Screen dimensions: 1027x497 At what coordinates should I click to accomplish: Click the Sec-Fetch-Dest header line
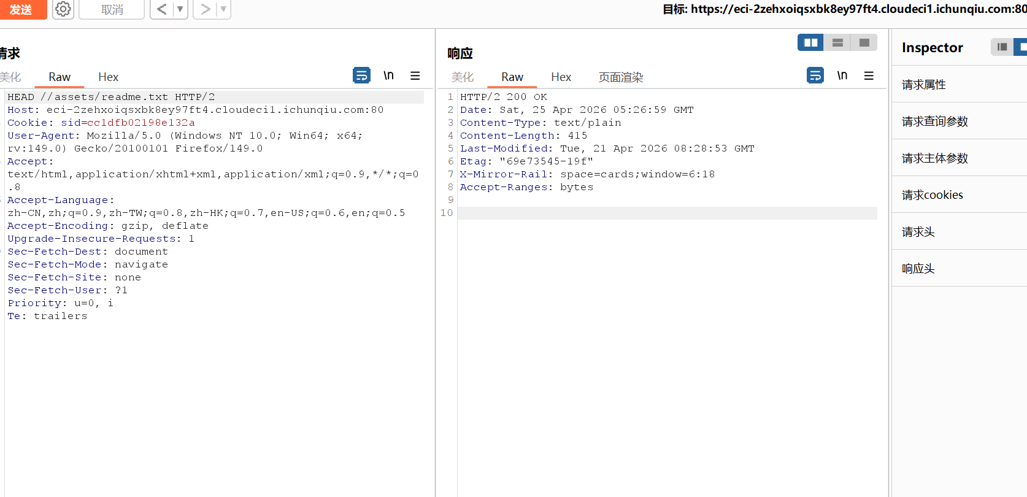tap(88, 252)
